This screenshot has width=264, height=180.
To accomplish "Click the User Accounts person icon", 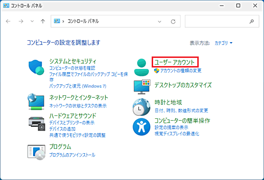I will (x=142, y=67).
